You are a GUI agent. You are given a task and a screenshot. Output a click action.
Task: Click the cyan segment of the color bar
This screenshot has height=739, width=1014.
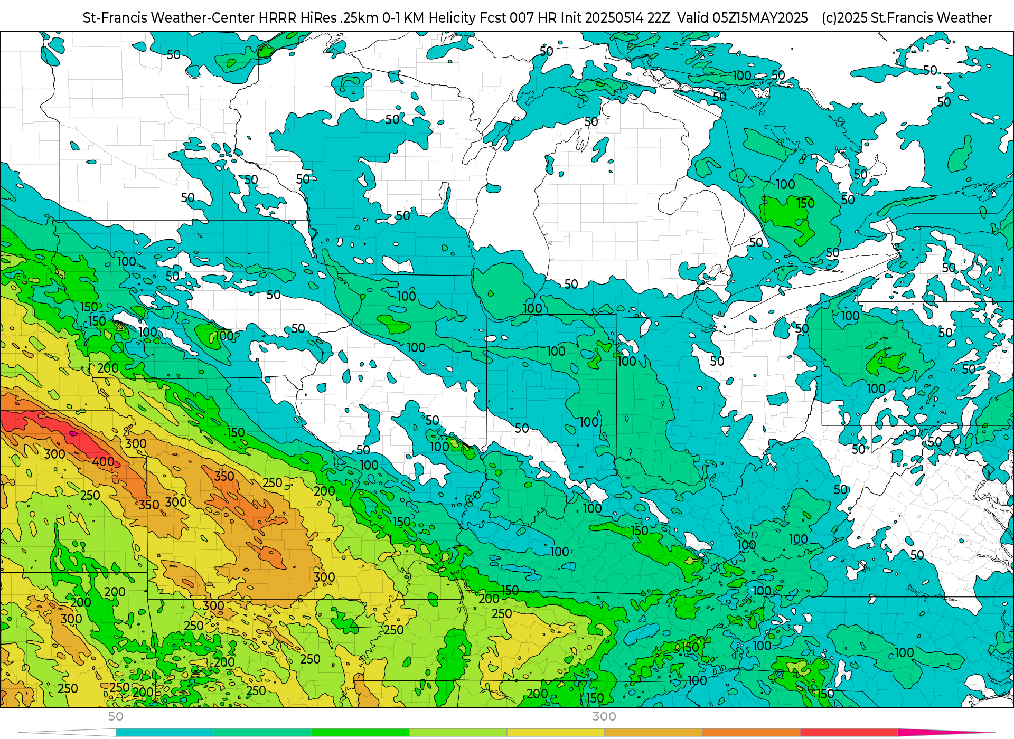[165, 733]
